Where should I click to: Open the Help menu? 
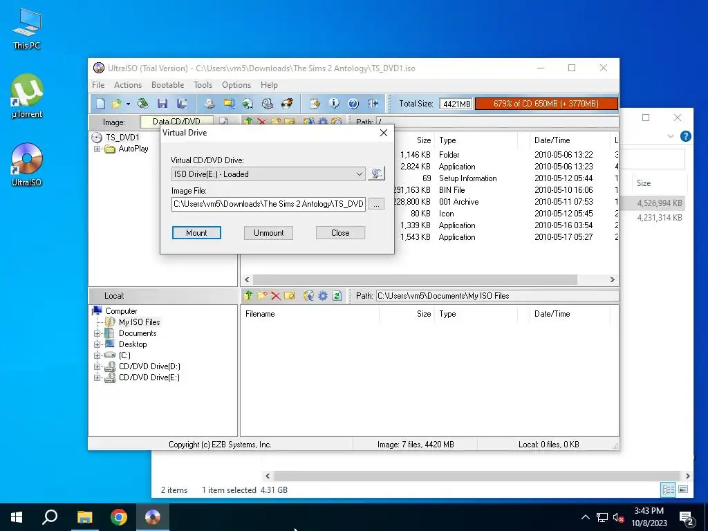pos(269,85)
